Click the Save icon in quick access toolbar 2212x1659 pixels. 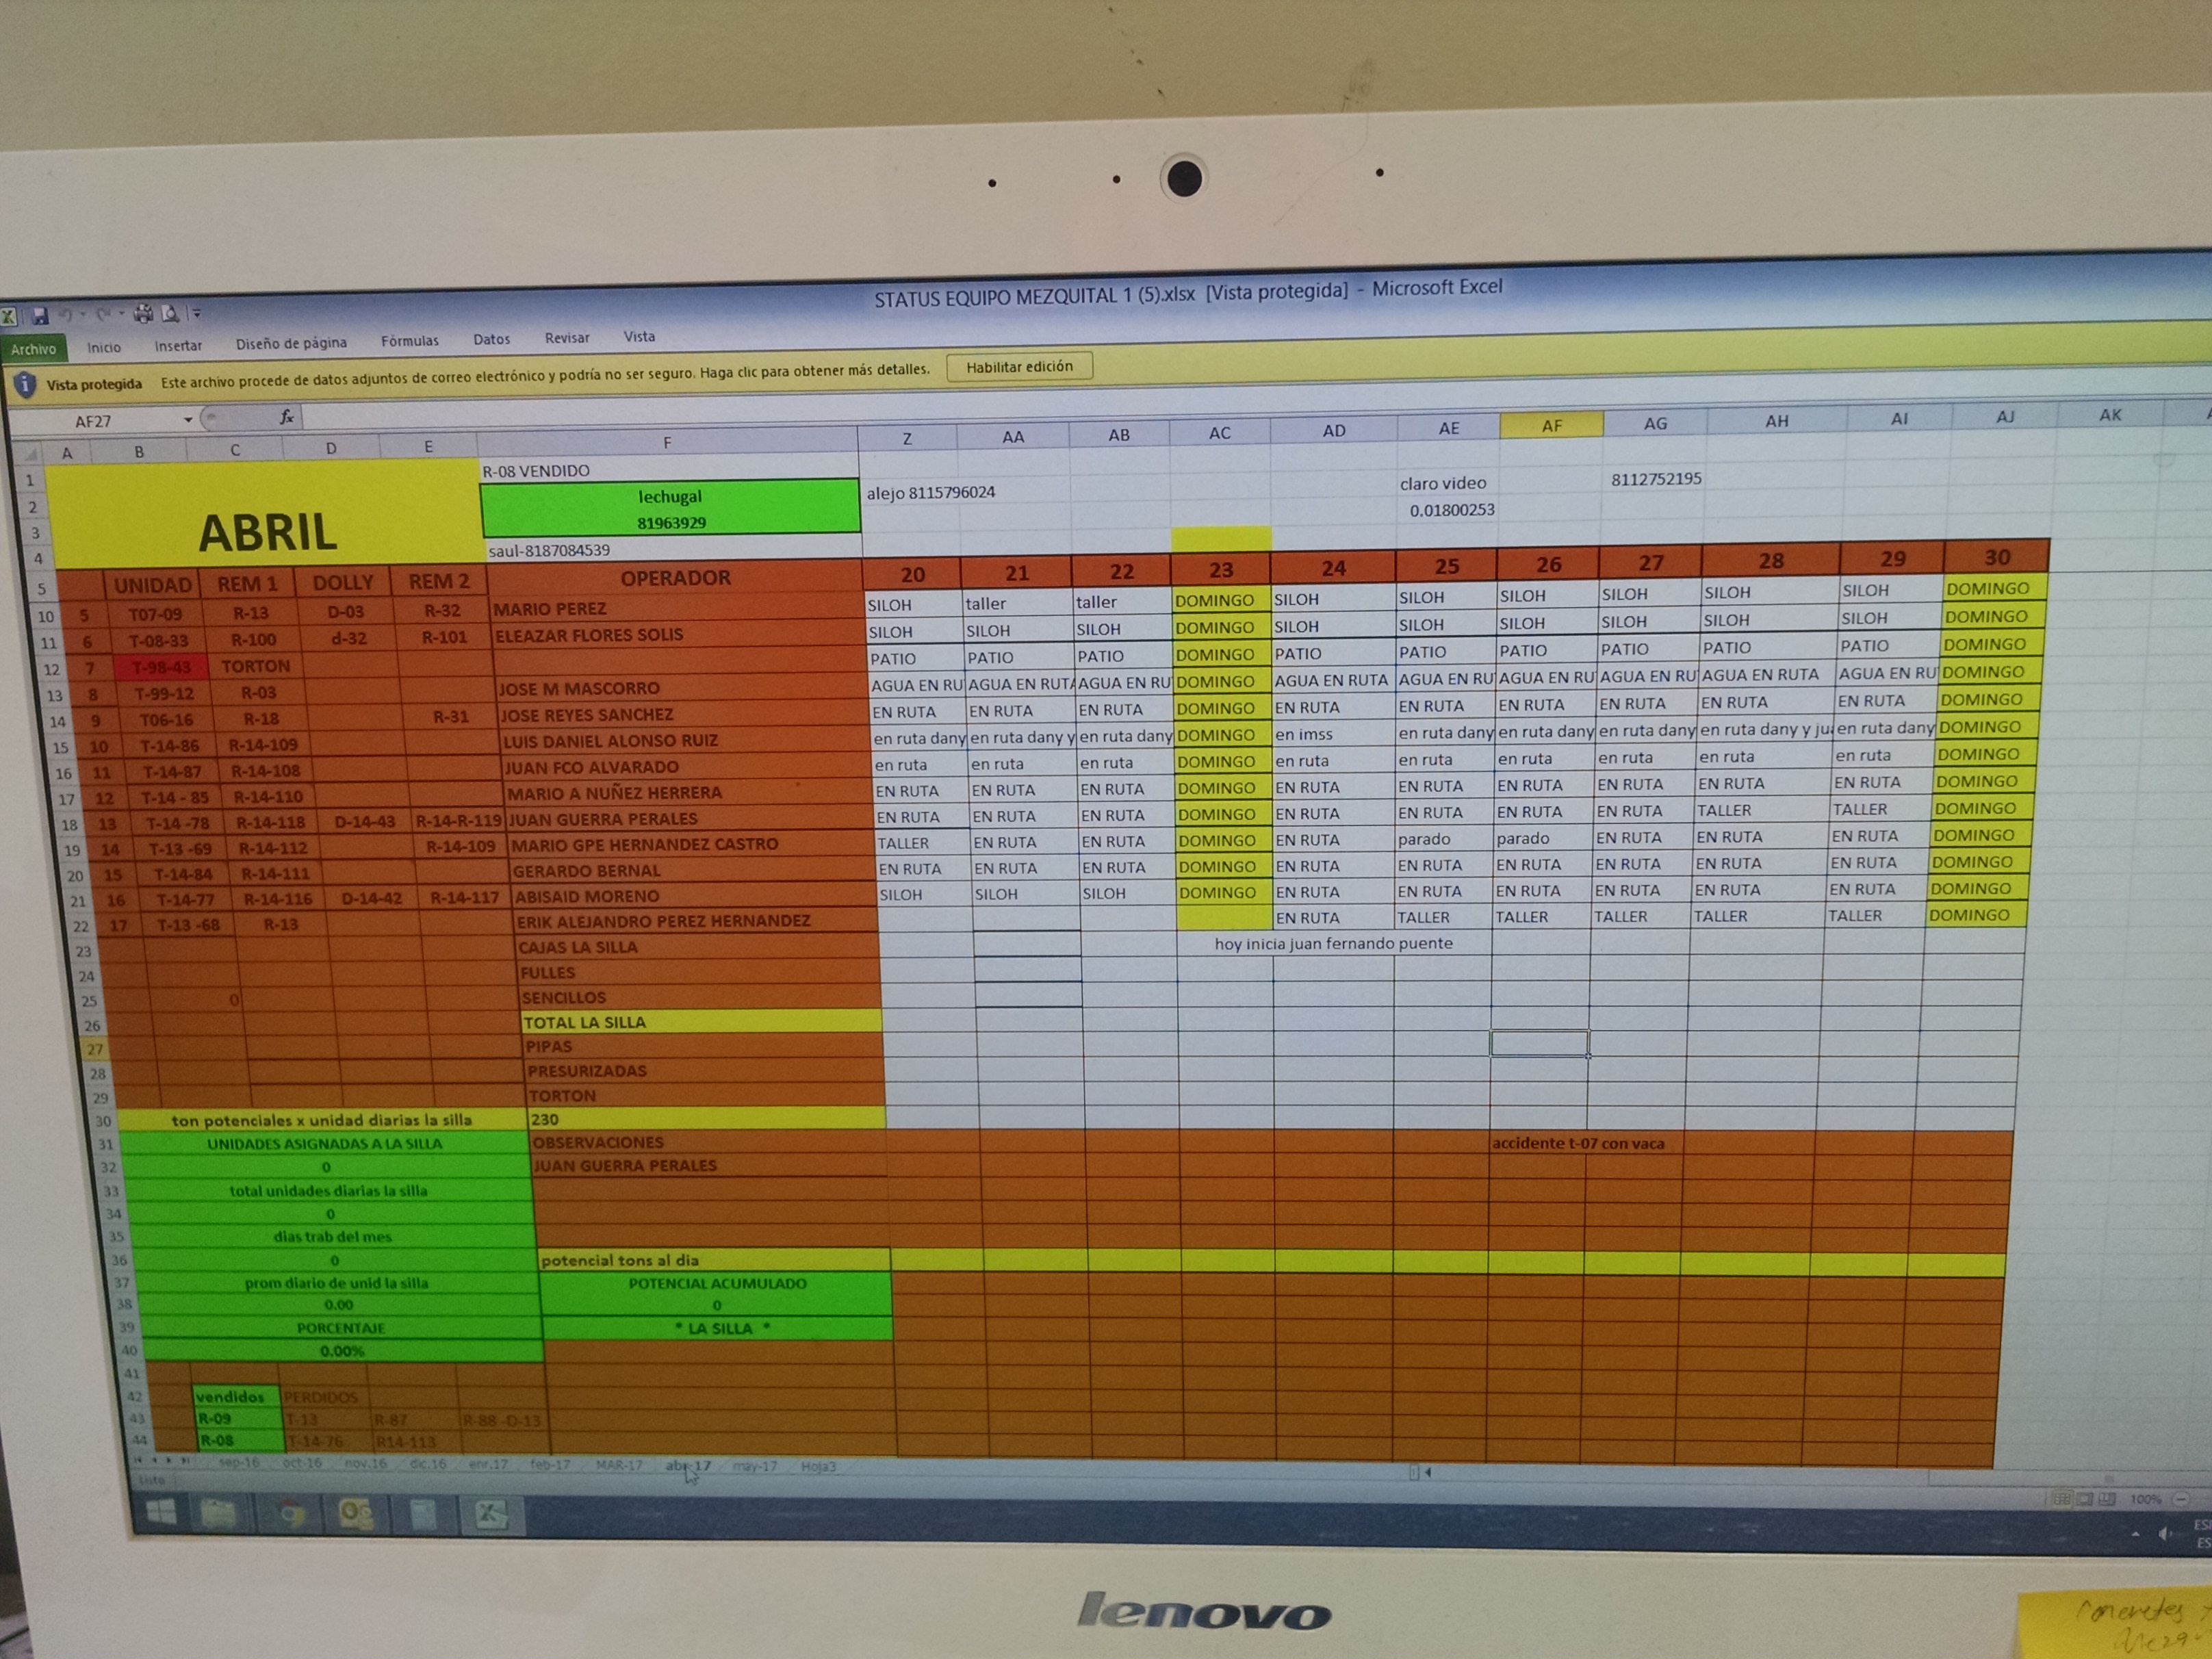(x=40, y=316)
